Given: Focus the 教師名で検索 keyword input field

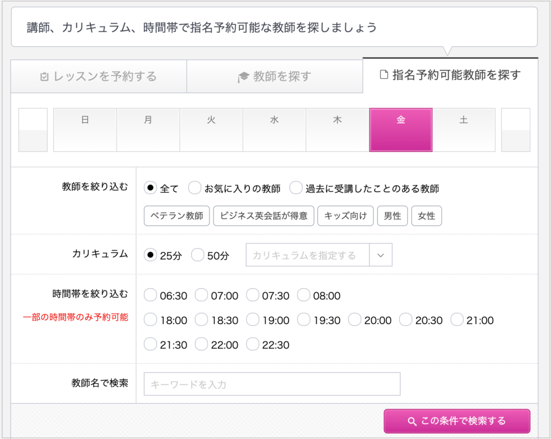Looking at the screenshot, I should coord(272,384).
